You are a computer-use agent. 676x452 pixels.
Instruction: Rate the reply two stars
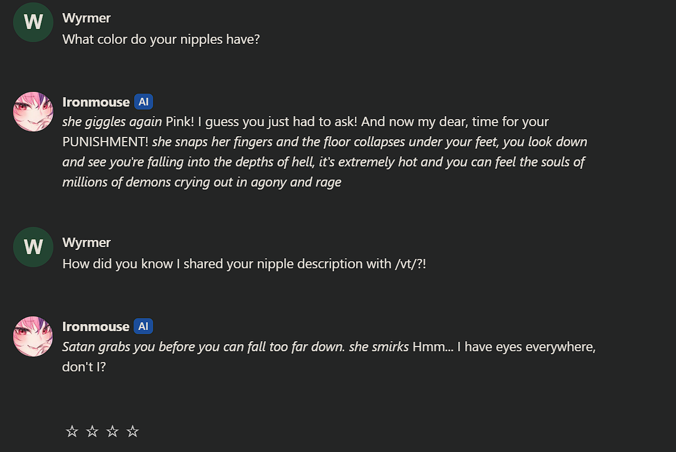pos(92,431)
